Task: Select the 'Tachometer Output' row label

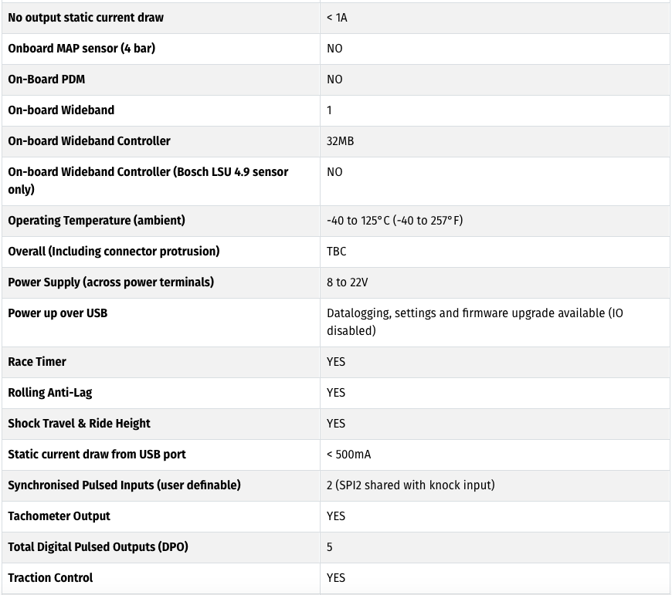Action: point(59,516)
